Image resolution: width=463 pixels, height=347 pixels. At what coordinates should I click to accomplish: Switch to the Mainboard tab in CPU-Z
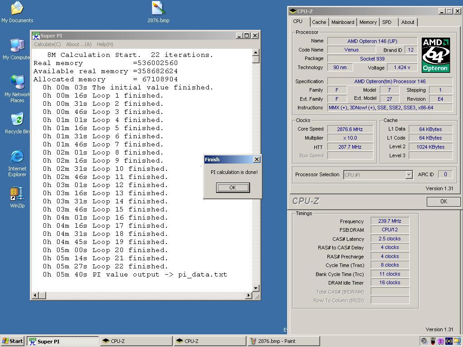point(343,22)
